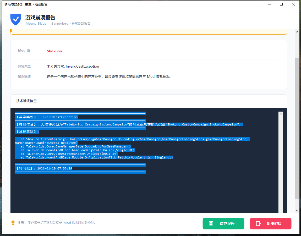Click the 错误描述 error description row

[24, 76]
